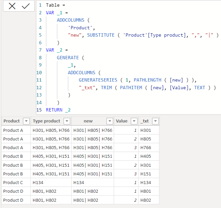Viewport: 221px width, 208px height.
Task: Select _txt cell H766
Action: point(149,148)
